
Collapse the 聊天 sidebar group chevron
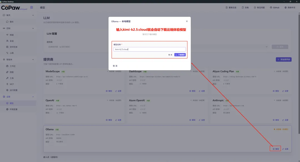33,15
